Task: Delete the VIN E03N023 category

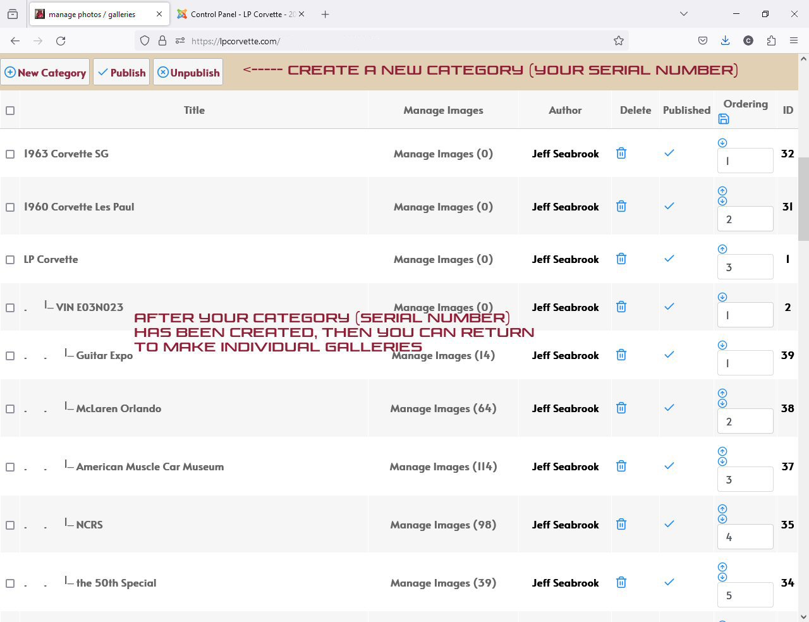Action: click(x=621, y=307)
